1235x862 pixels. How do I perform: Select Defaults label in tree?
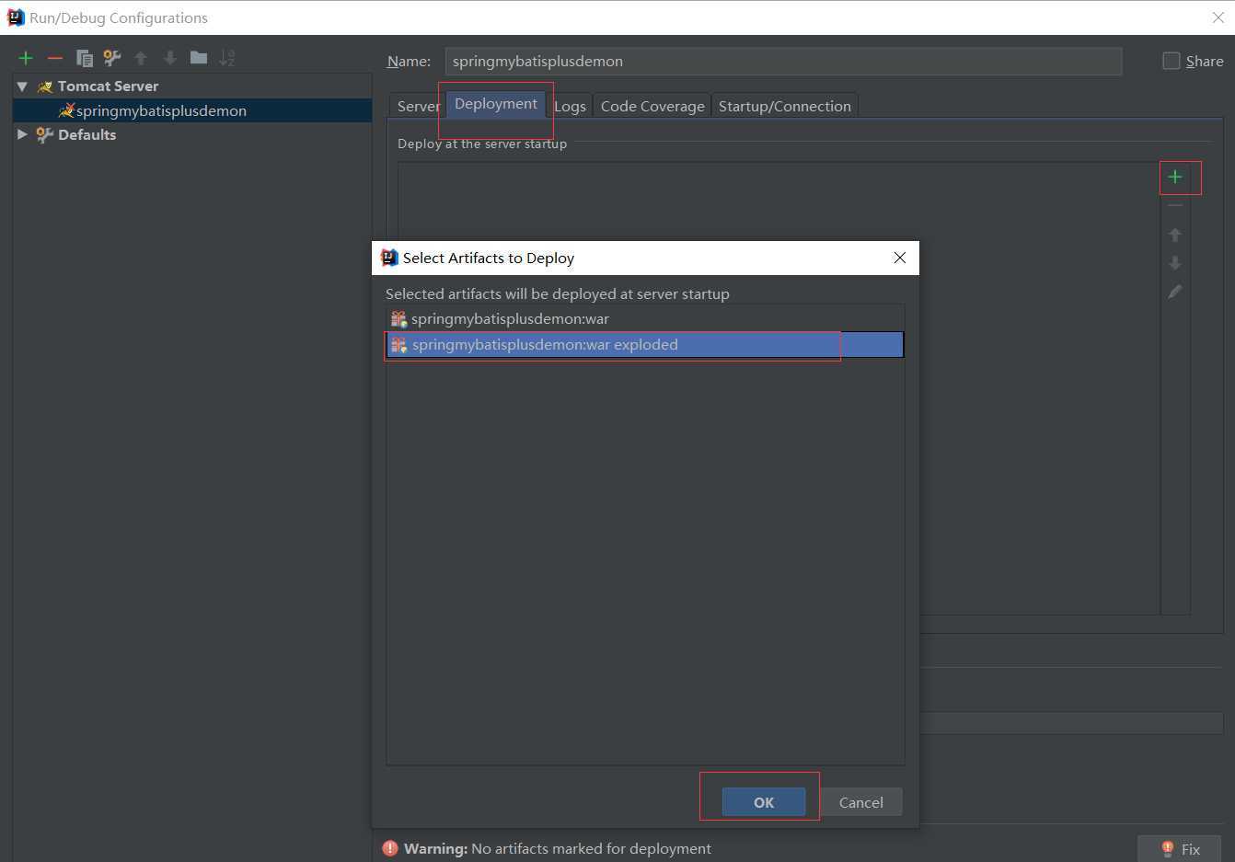point(87,135)
